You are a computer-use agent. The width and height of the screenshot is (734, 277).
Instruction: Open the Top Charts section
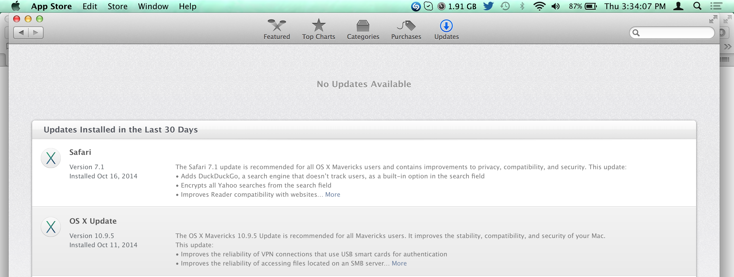319,29
